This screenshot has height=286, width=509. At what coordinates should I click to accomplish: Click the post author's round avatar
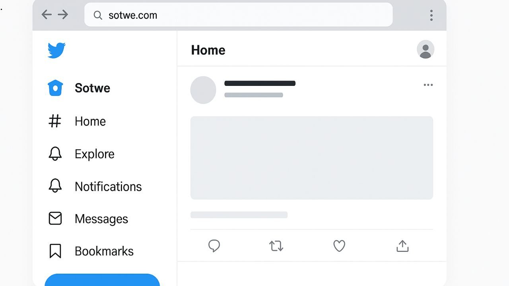pos(203,90)
